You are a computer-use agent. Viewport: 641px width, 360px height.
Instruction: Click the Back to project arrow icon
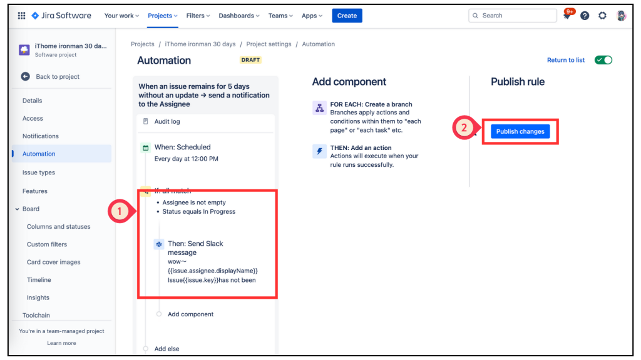click(25, 76)
